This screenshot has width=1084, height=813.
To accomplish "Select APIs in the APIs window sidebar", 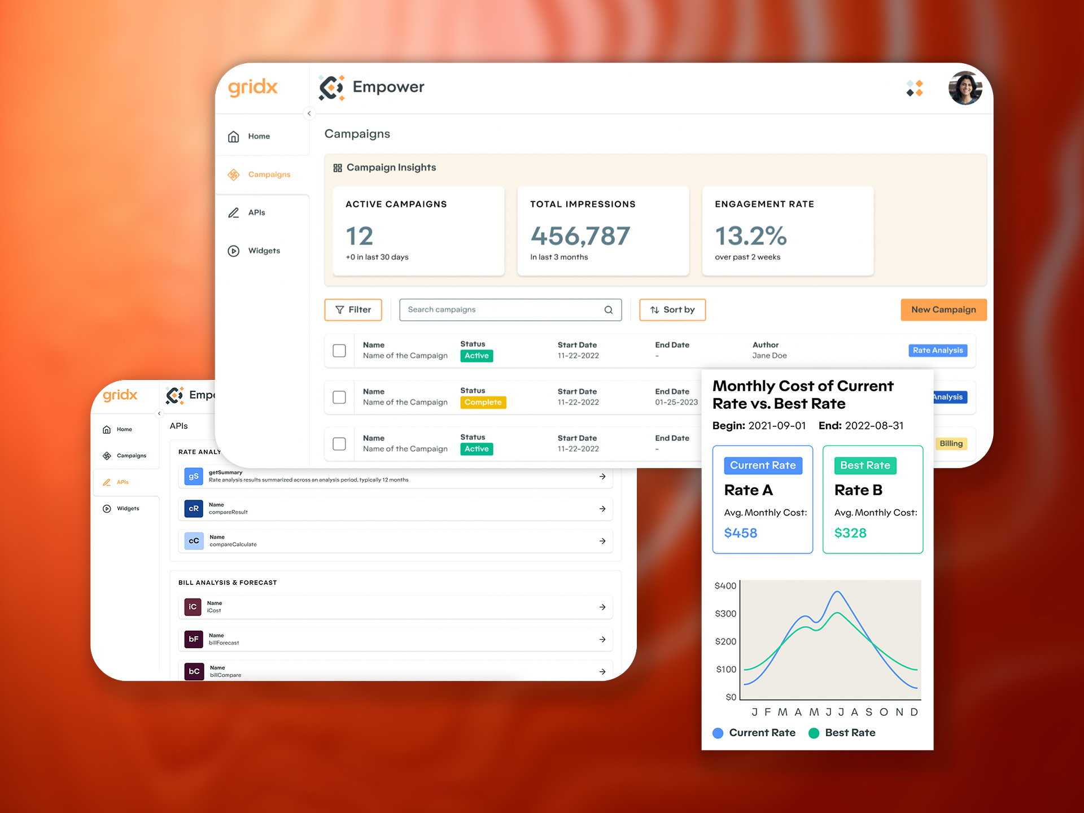I will 125,482.
